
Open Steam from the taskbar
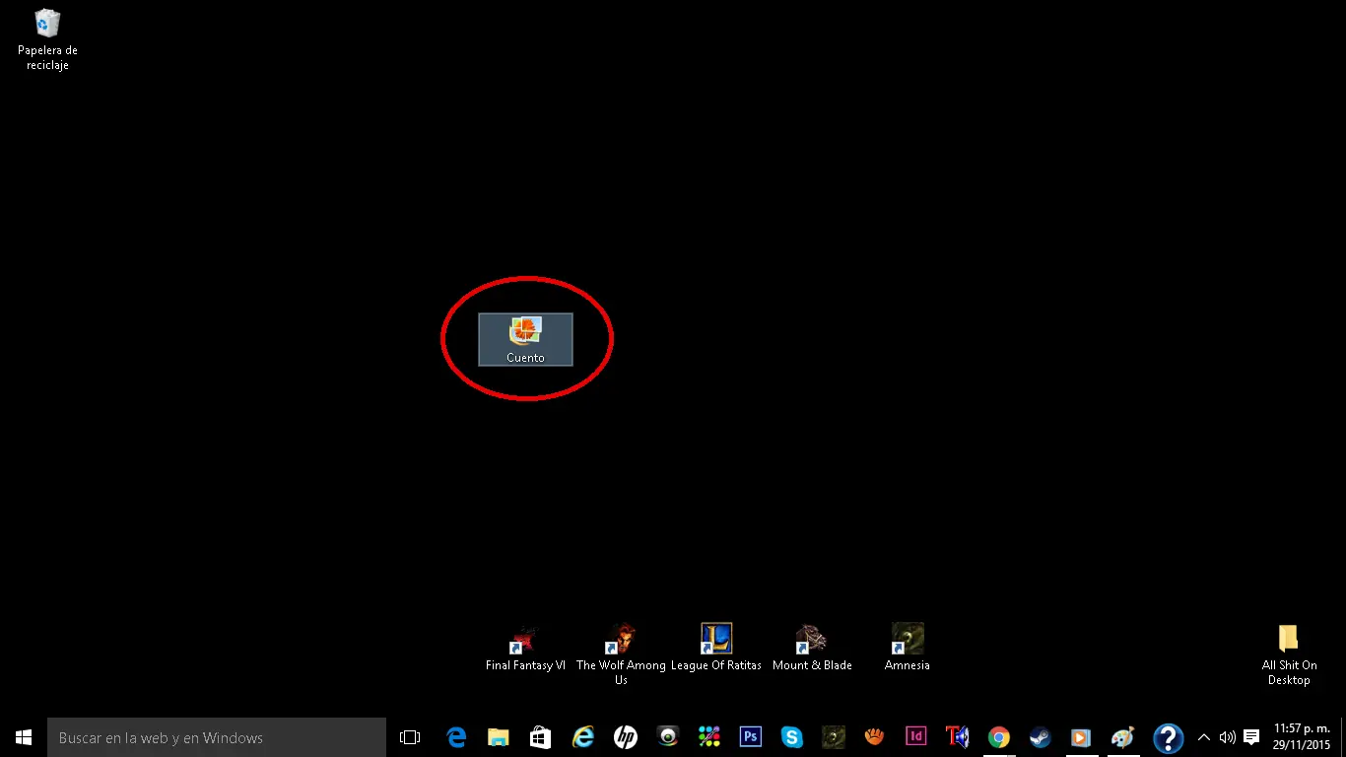pyautogui.click(x=1041, y=737)
